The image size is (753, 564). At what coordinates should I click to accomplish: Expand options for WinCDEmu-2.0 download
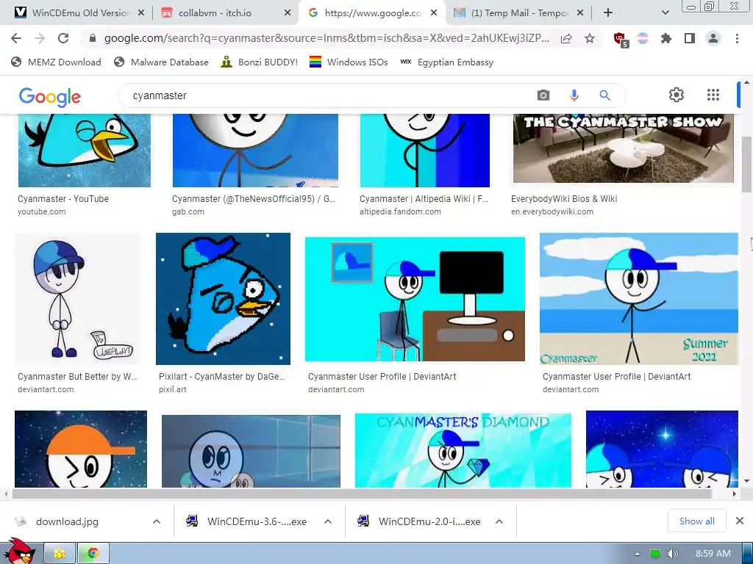(x=499, y=521)
